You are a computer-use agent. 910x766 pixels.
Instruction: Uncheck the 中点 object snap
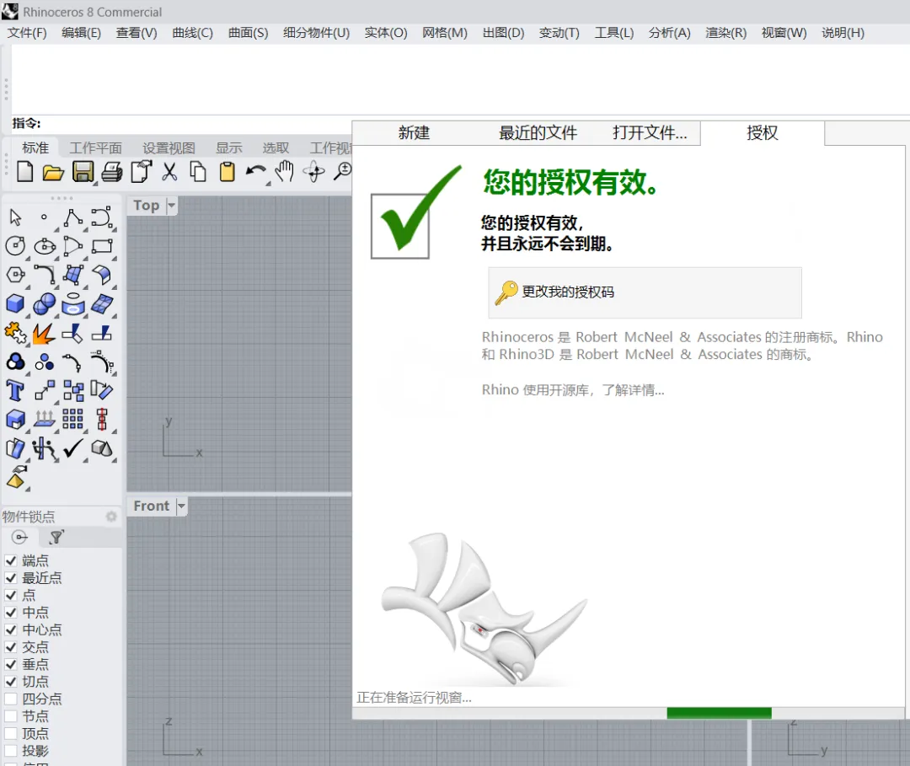pyautogui.click(x=10, y=613)
